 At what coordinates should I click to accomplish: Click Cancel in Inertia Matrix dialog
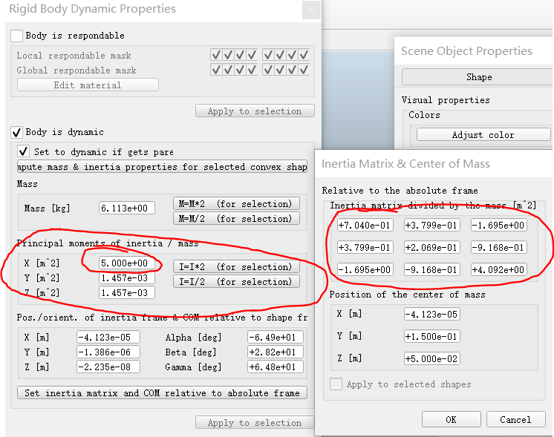(515, 419)
